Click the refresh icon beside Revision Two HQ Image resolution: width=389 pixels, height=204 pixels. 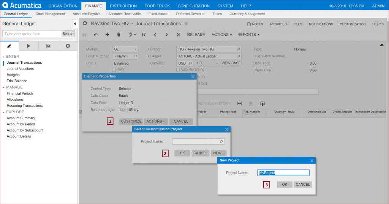coord(85,23)
